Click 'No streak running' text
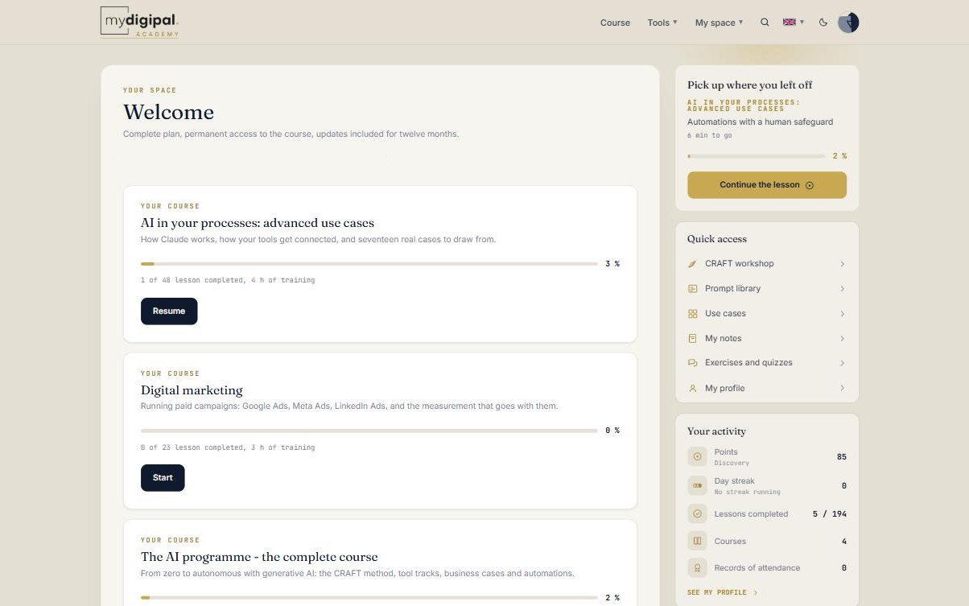Screen dimensions: 969x606 (x=747, y=492)
